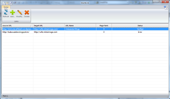This screenshot has width=170, height=99.
Task: Select the bibliodevafiliala3.wordpress source URL row
Action: pyautogui.click(x=17, y=29)
